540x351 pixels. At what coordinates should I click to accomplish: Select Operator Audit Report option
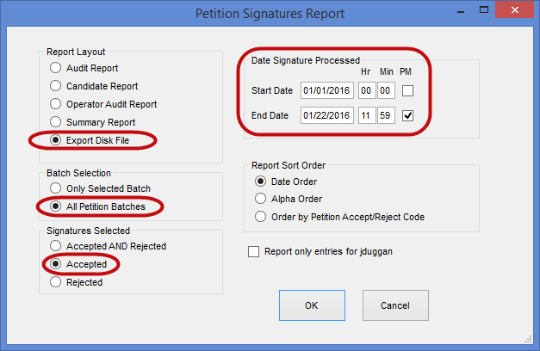[56, 104]
